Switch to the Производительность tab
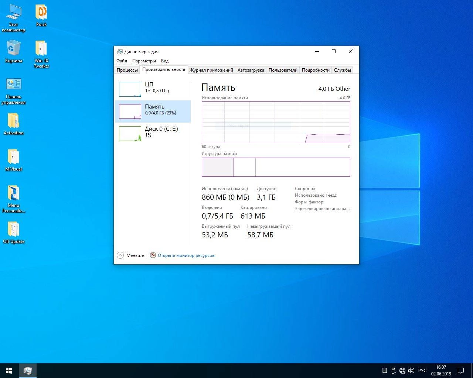Image resolution: width=473 pixels, height=378 pixels. click(x=164, y=69)
